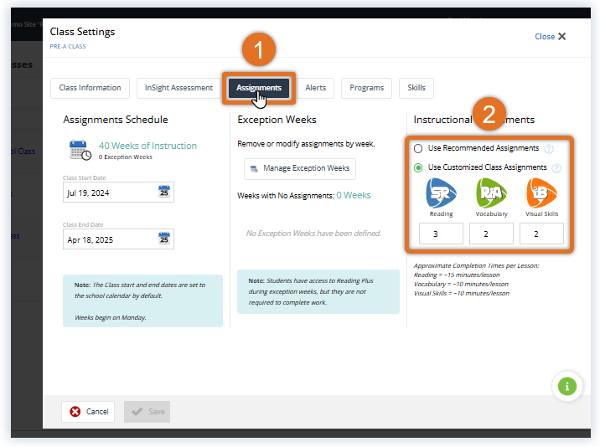The image size is (600, 447).
Task: Close the Class Settings dialog
Action: pyautogui.click(x=551, y=37)
